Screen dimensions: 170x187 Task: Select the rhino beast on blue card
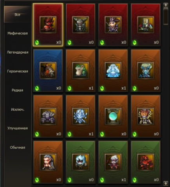(48, 70)
